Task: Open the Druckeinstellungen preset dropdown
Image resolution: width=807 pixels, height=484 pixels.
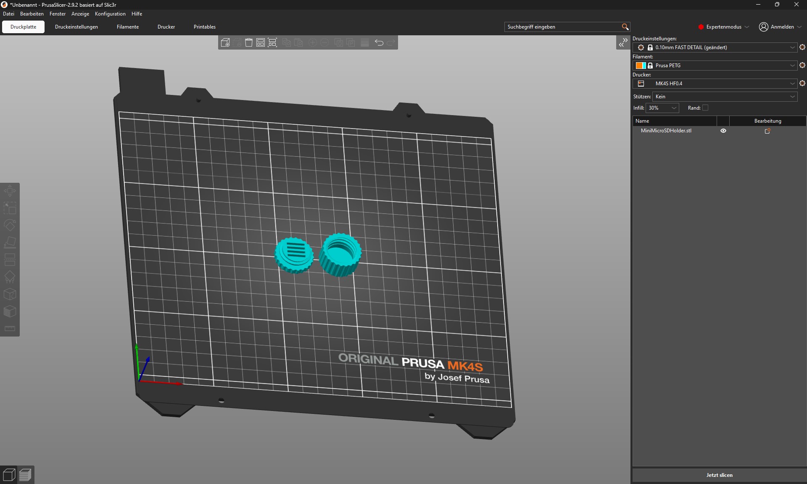Action: pyautogui.click(x=715, y=47)
